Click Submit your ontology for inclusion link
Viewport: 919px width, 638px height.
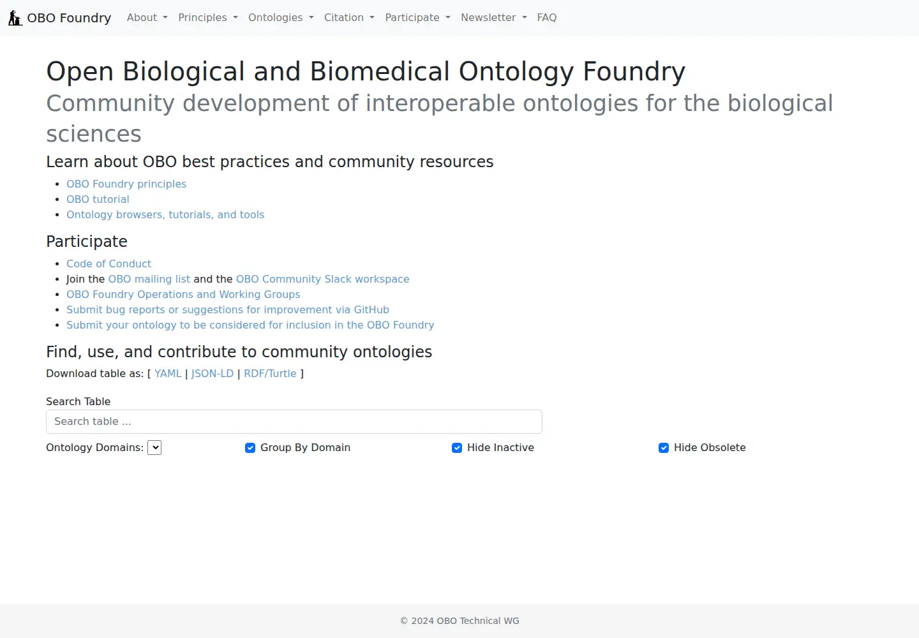coord(250,325)
